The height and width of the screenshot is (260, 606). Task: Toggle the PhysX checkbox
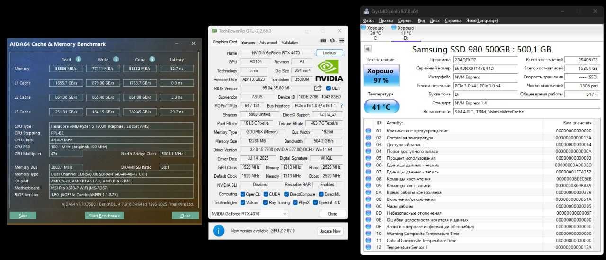click(295, 203)
